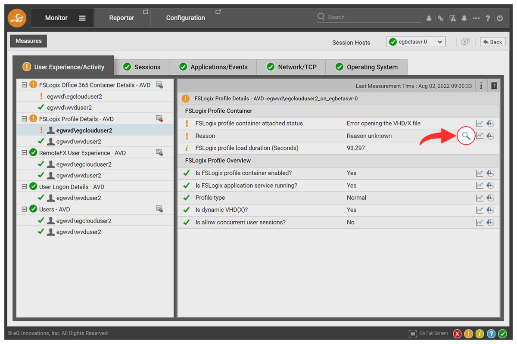The height and width of the screenshot is (344, 517).
Task: Open the Reporter module
Action: [122, 18]
